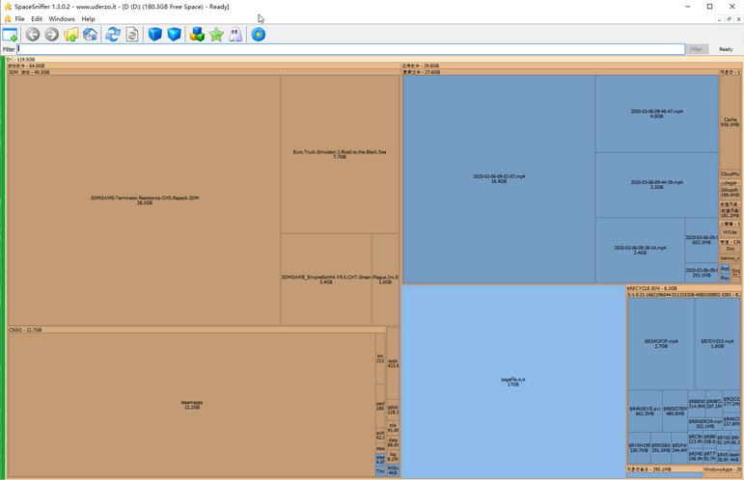Select the pagefile.sys 17GB block
This screenshot has height=480, width=744.
pyautogui.click(x=513, y=382)
